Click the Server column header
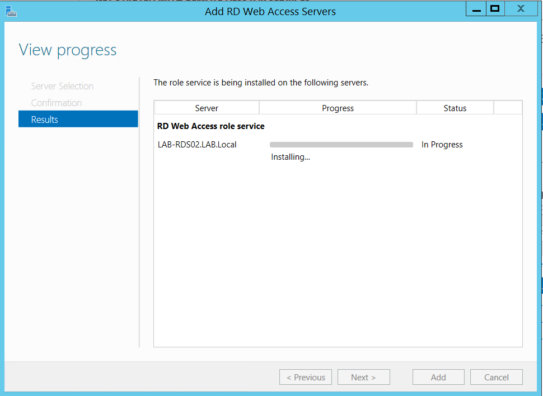The image size is (543, 396). (x=207, y=108)
